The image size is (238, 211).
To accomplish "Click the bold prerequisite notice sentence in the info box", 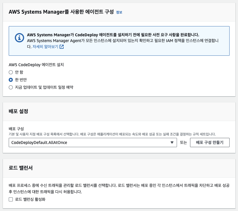I will tap(113, 35).
